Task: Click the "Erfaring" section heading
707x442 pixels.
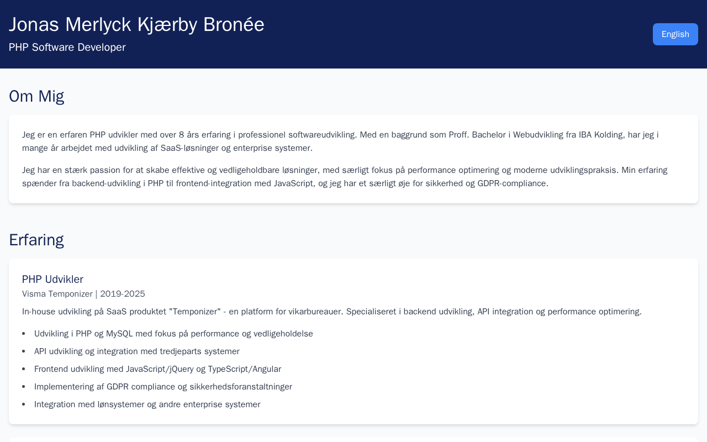Action: point(36,240)
